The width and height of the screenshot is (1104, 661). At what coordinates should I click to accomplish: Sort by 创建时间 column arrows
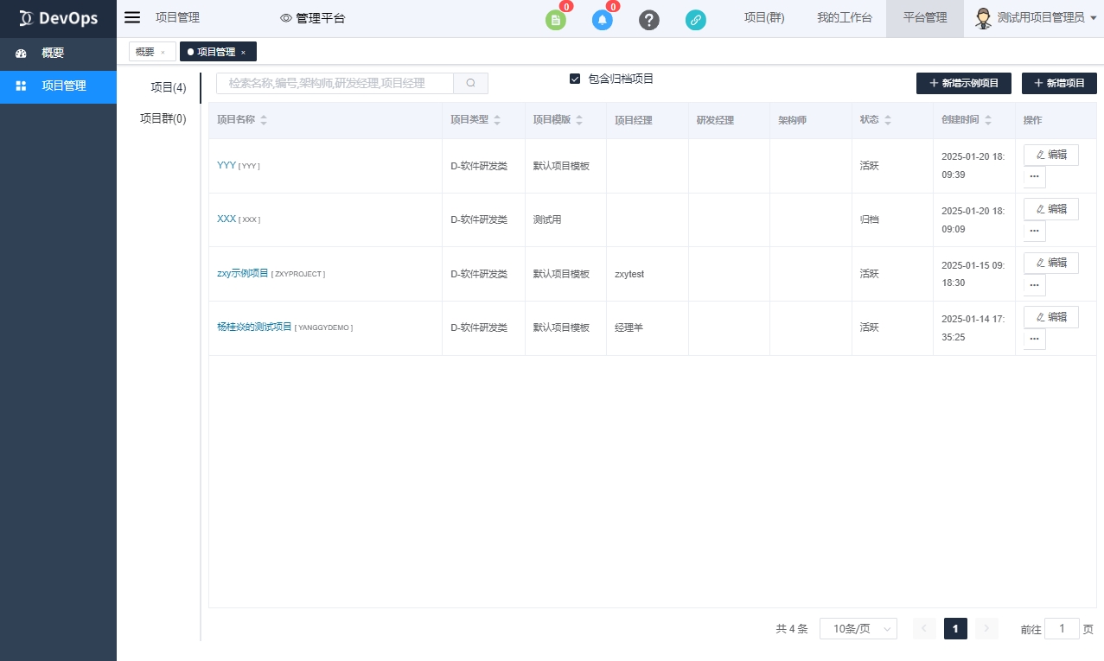click(988, 121)
